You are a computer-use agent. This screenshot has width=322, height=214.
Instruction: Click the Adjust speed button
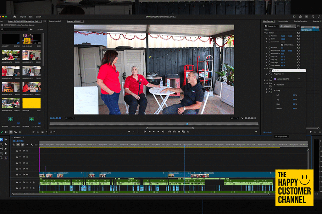tap(281, 136)
